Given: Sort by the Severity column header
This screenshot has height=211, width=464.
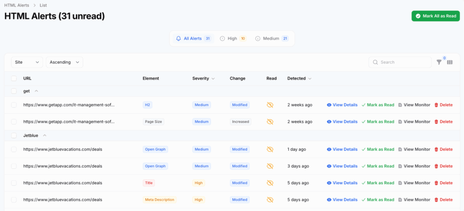Looking at the screenshot, I should [x=203, y=79].
